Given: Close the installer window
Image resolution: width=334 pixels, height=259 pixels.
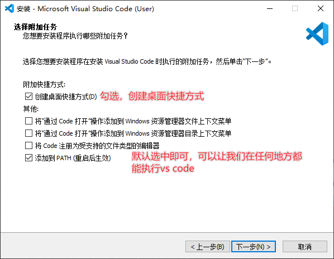Looking at the screenshot, I should pyautogui.click(x=321, y=8).
